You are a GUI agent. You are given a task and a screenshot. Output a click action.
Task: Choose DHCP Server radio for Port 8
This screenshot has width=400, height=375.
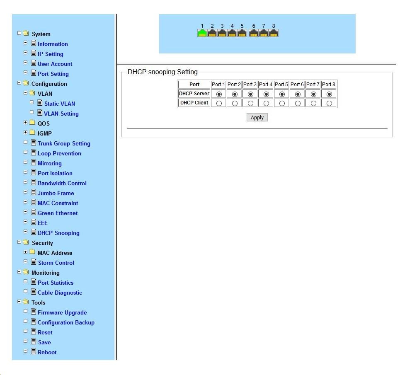point(329,94)
